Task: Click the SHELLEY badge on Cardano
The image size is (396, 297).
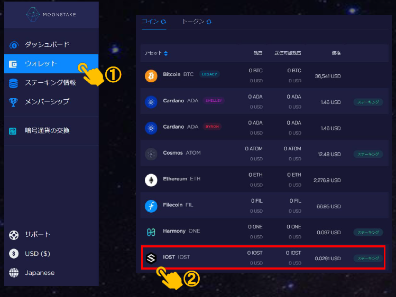Action: point(214,101)
